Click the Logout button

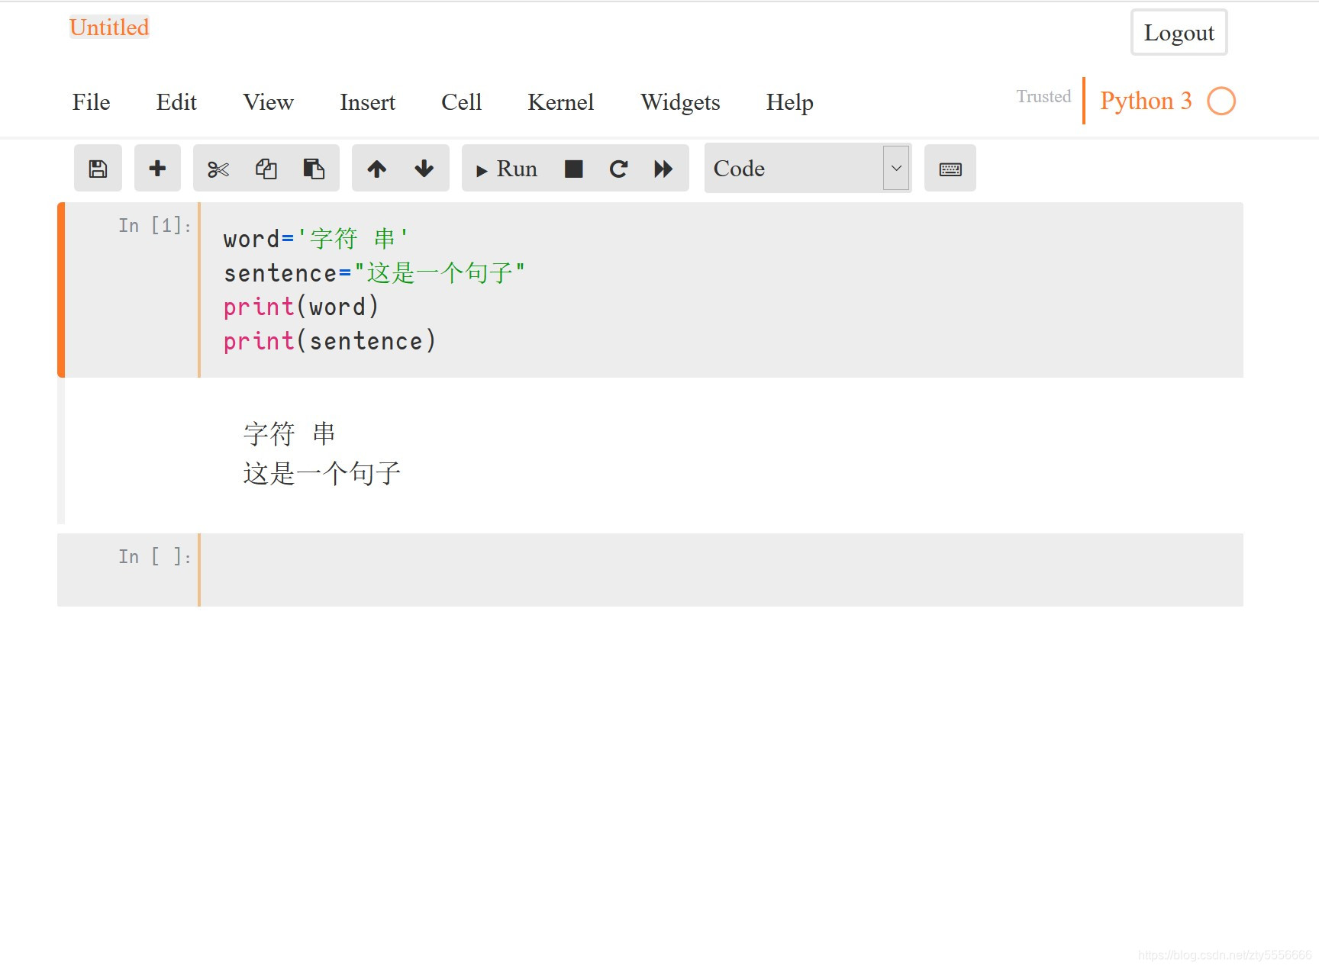tap(1179, 33)
